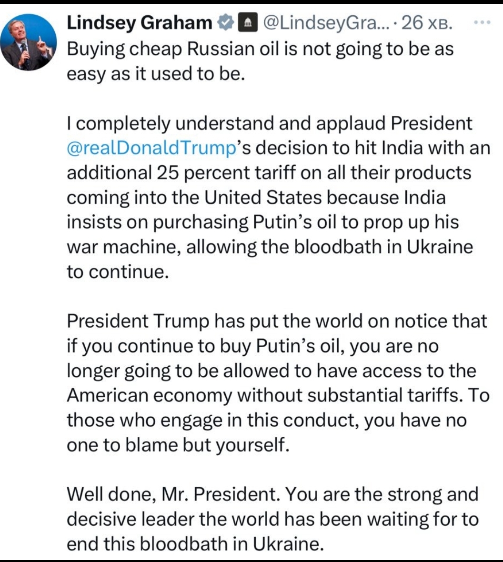
Task: Click the blue verified checkmark badge
Action: (x=226, y=23)
